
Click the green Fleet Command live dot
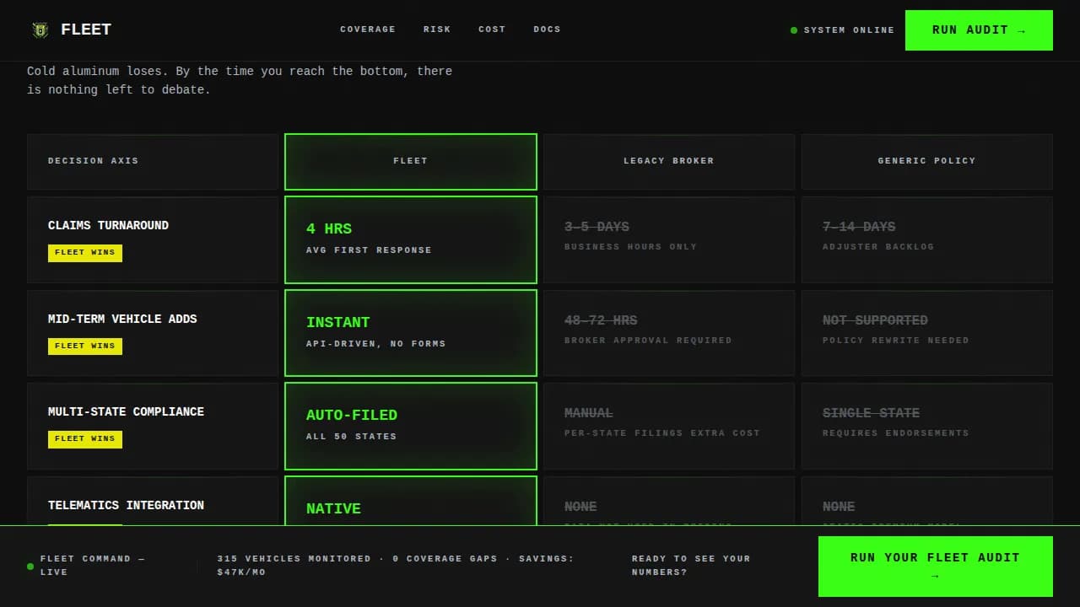point(30,567)
